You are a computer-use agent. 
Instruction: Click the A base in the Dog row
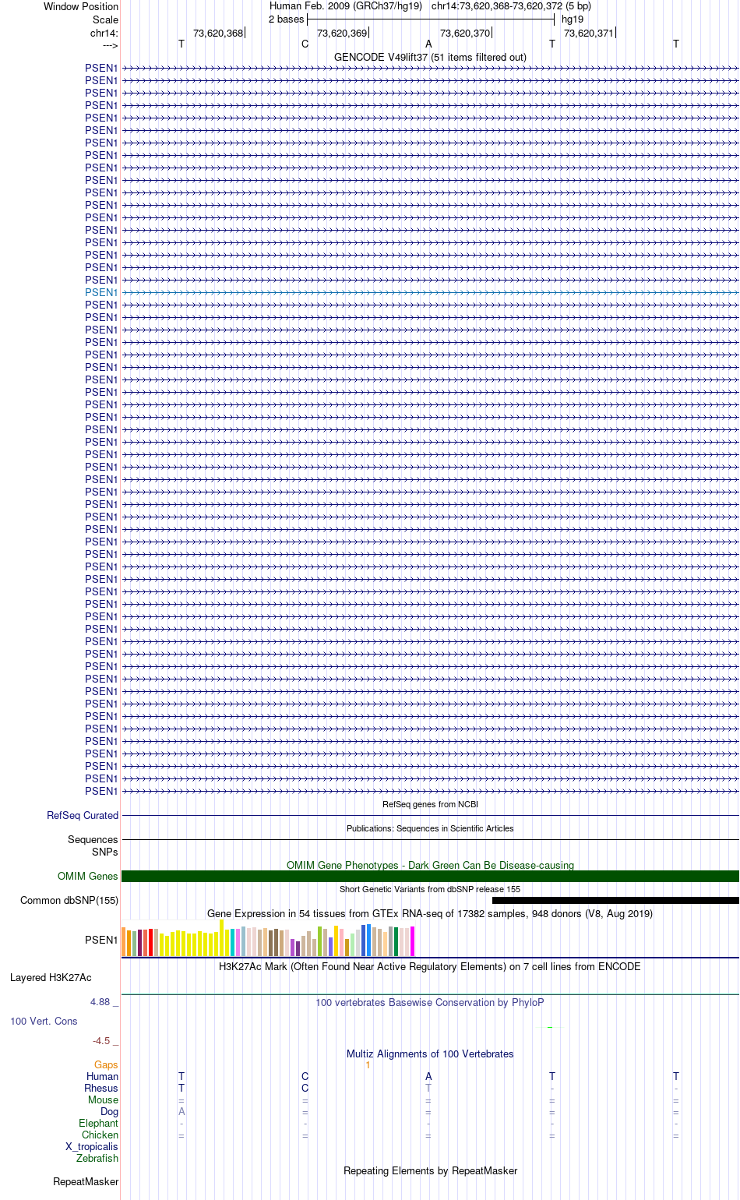click(x=181, y=1111)
